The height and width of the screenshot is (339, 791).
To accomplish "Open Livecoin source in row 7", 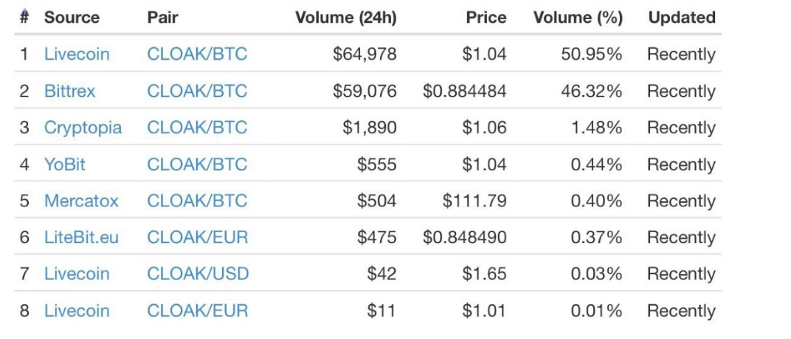I will pyautogui.click(x=77, y=273).
